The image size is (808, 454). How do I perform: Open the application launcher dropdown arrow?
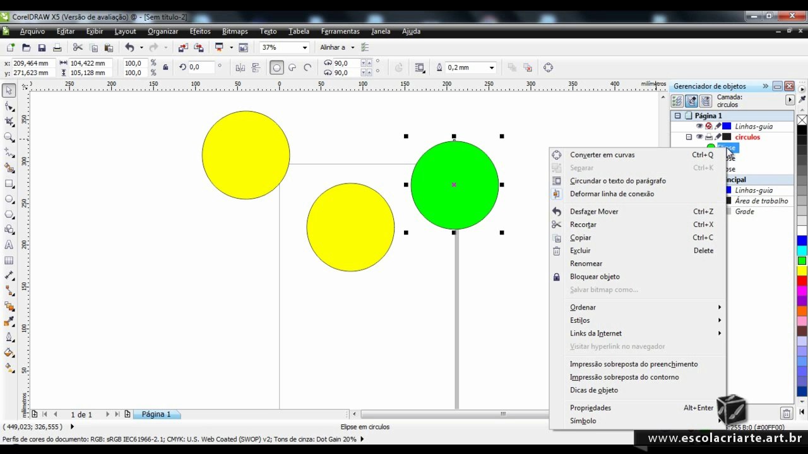coord(231,47)
